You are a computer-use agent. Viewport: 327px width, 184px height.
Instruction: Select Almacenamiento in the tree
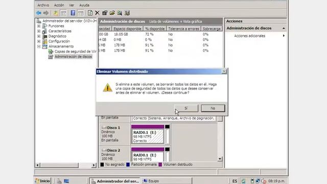tap(61, 47)
